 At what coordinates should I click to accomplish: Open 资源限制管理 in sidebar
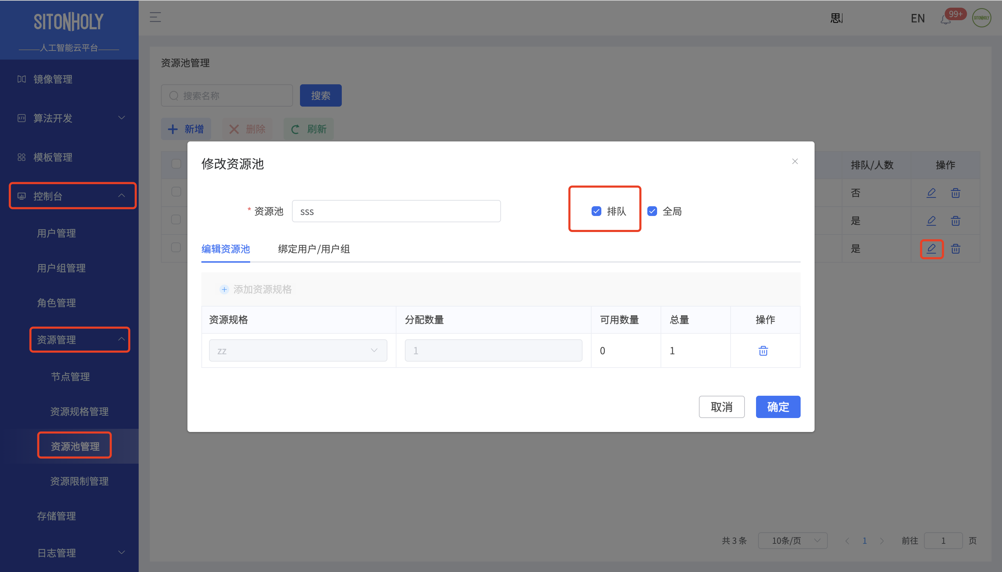pyautogui.click(x=79, y=481)
